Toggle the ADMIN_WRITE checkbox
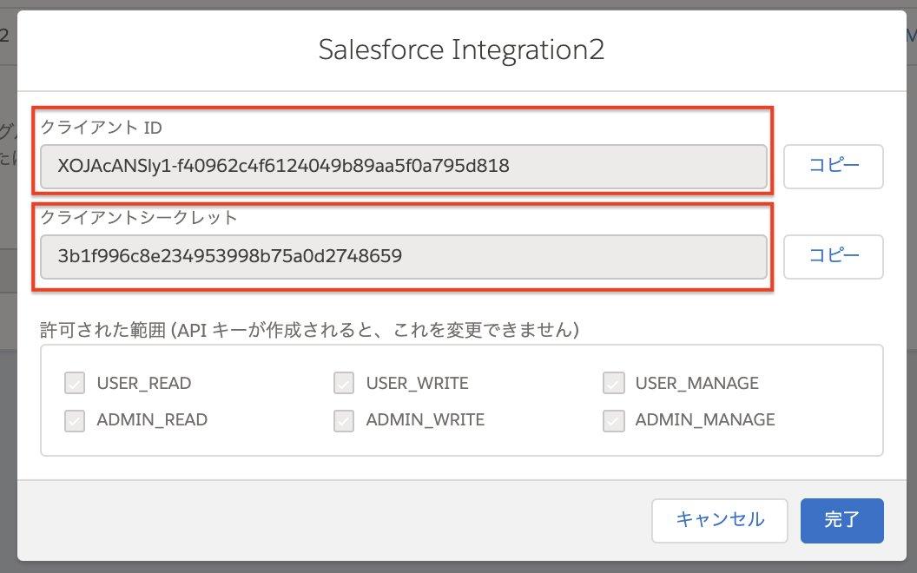This screenshot has height=573, width=917. pyautogui.click(x=344, y=420)
